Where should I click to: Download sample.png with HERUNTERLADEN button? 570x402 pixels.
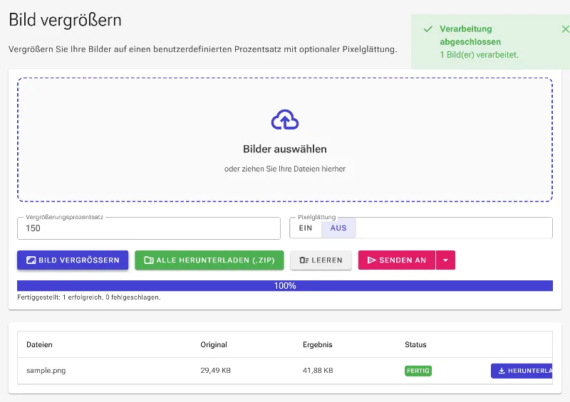(x=522, y=371)
